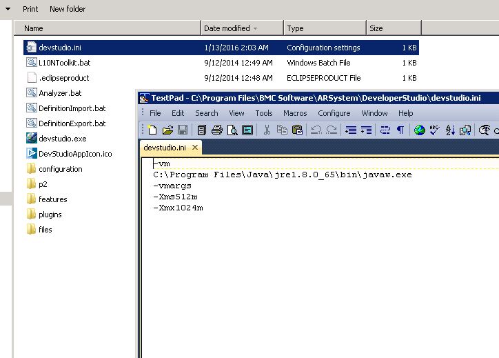Image resolution: width=499 pixels, height=358 pixels.
Task: Toggle visible spaces paragraph mark
Action: (400, 130)
